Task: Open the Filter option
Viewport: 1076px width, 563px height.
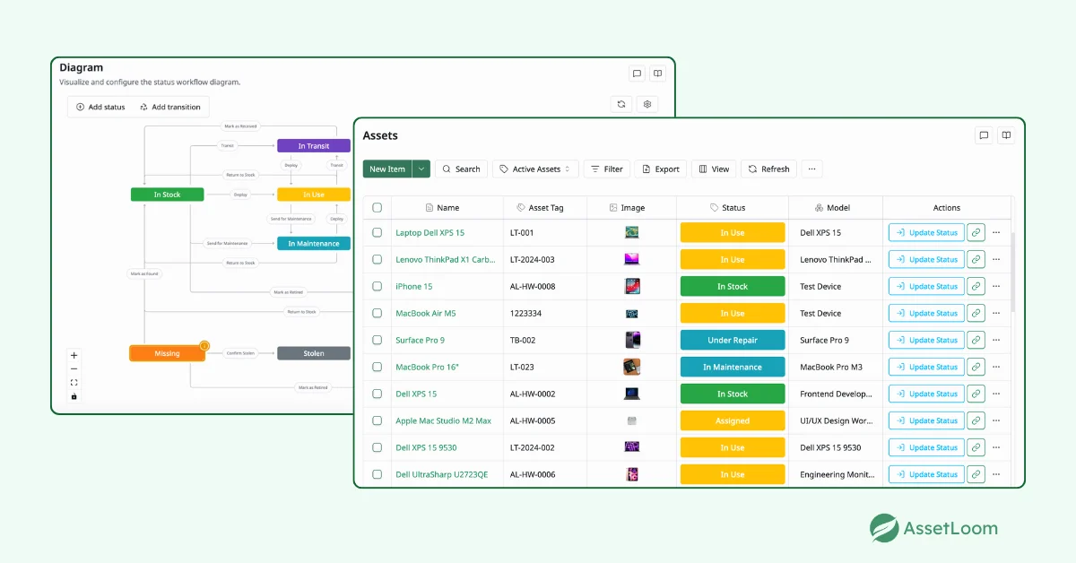Action: tap(607, 169)
